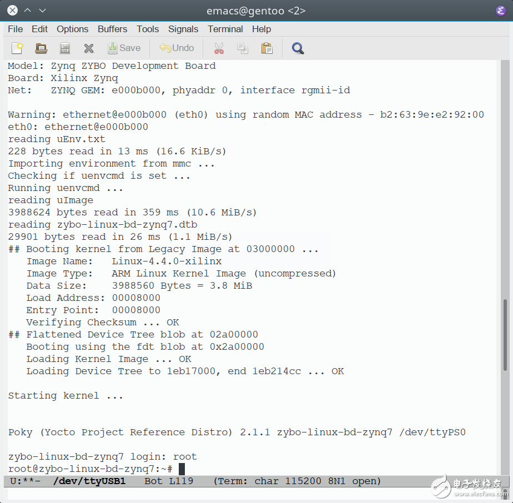
Task: Open the Help menu
Action: click(x=261, y=29)
